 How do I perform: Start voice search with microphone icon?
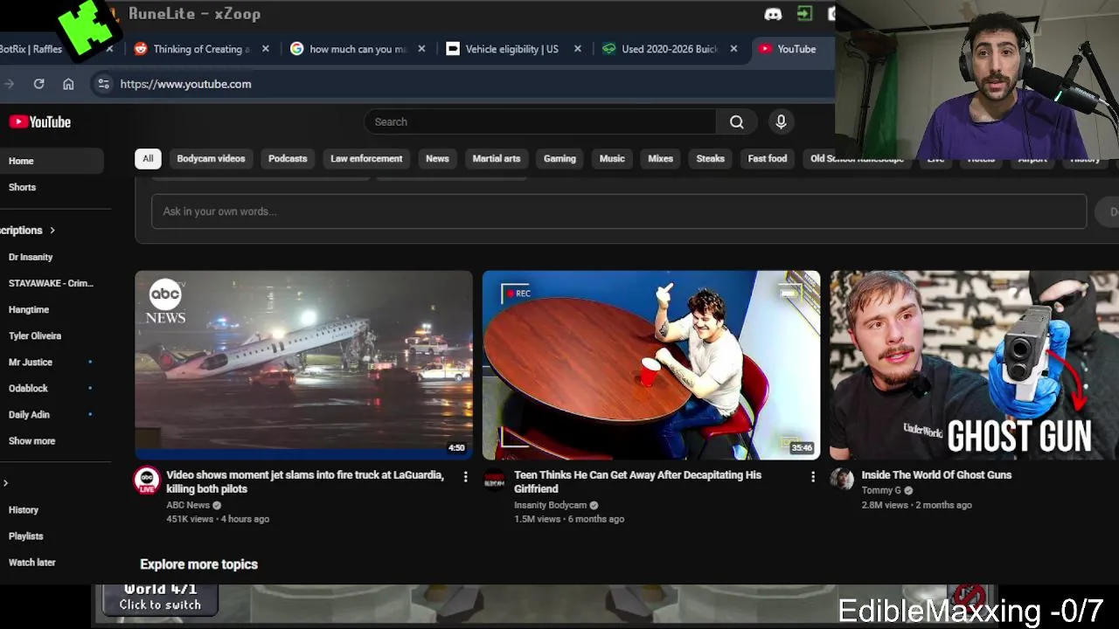coord(781,122)
